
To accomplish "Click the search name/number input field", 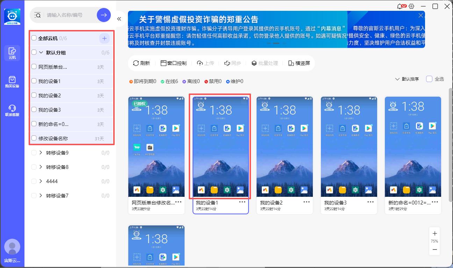I will pyautogui.click(x=70, y=15).
